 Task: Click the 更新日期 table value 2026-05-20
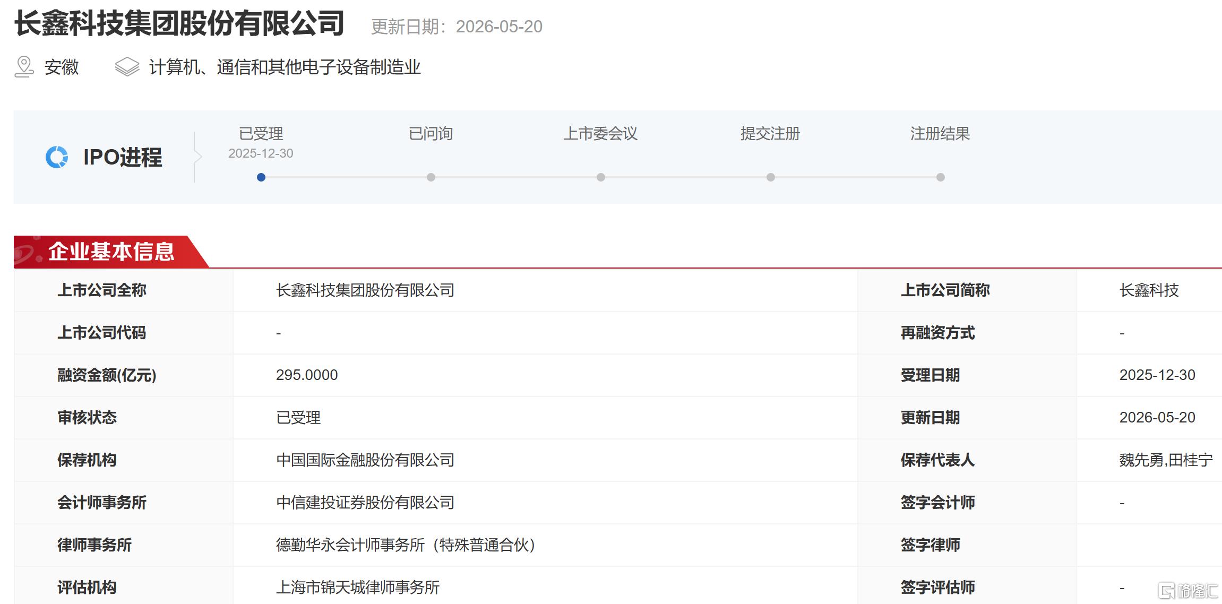(x=1157, y=418)
